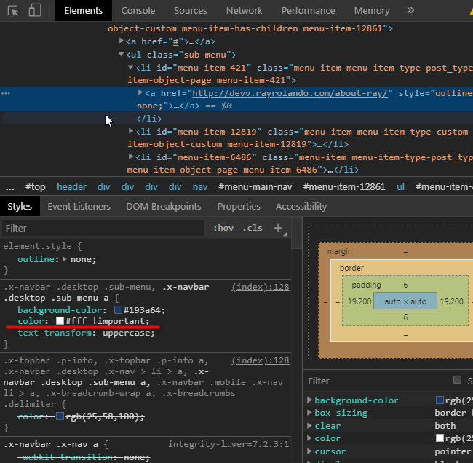Select nav in the breadcrumb
Image resolution: width=473 pixels, height=463 pixels.
click(x=200, y=187)
